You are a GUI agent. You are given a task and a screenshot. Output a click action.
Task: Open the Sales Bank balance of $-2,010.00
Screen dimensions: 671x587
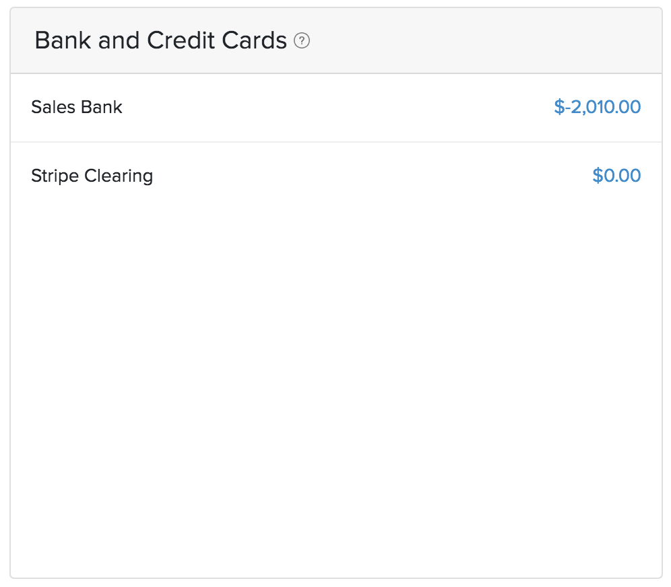click(x=597, y=107)
